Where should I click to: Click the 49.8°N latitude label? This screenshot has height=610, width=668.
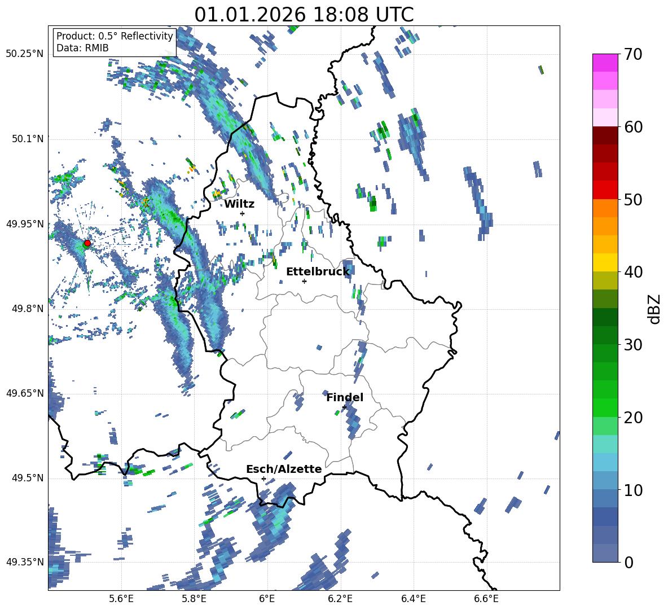[28, 309]
